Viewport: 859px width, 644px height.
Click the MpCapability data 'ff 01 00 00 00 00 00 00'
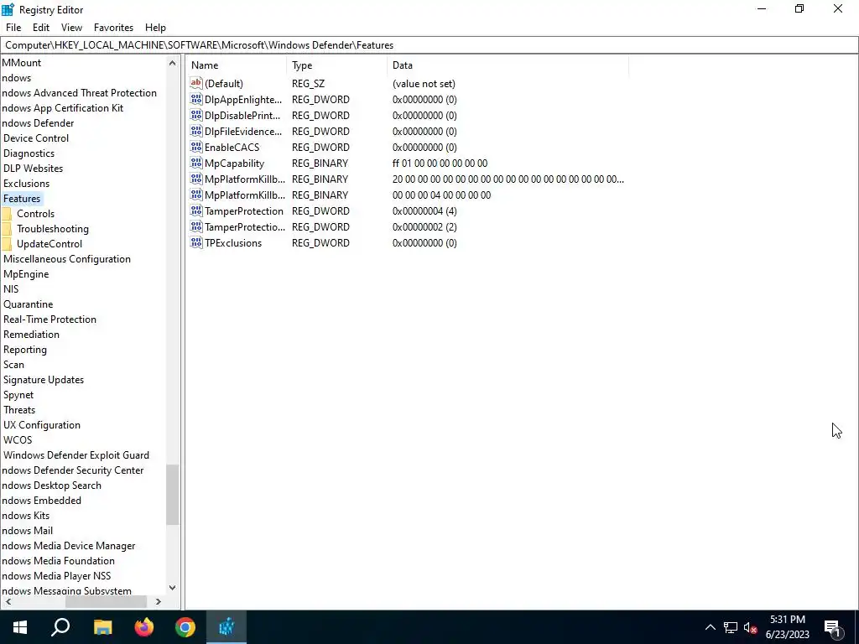point(440,164)
